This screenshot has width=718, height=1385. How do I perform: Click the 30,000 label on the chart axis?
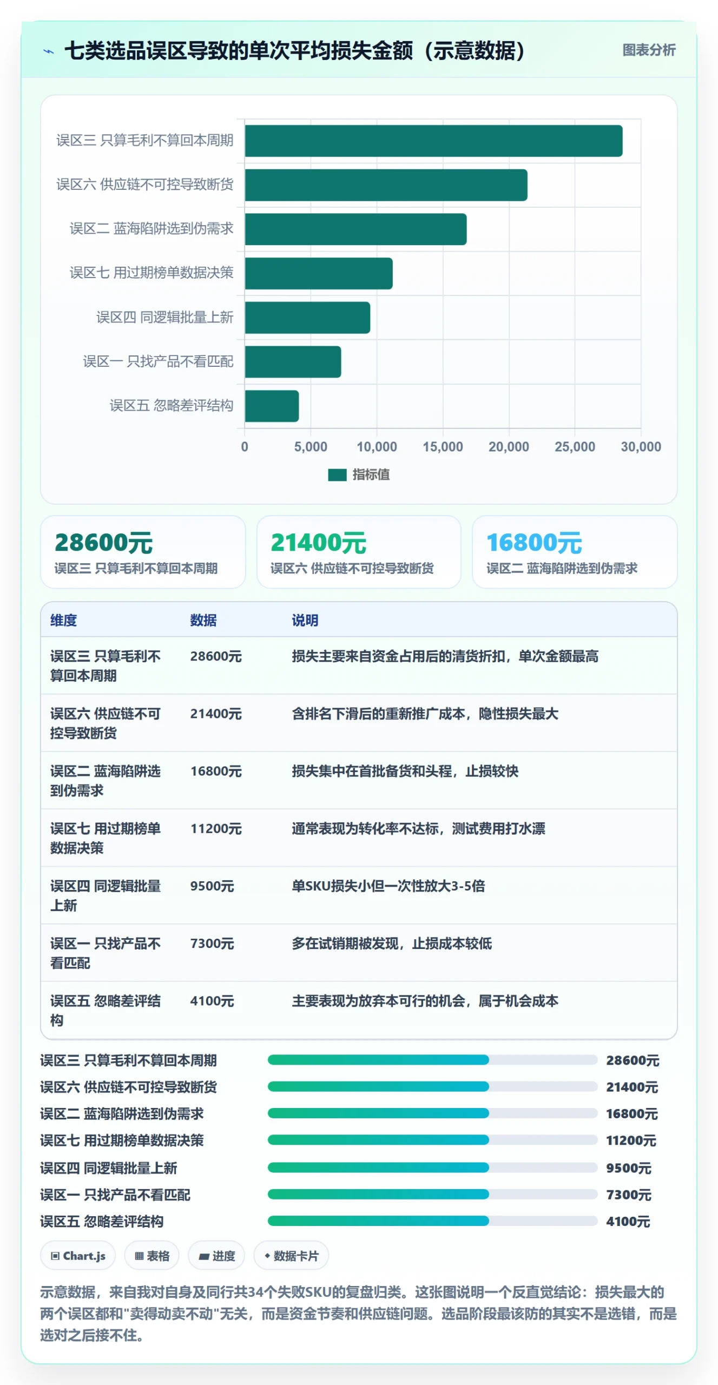(x=641, y=447)
